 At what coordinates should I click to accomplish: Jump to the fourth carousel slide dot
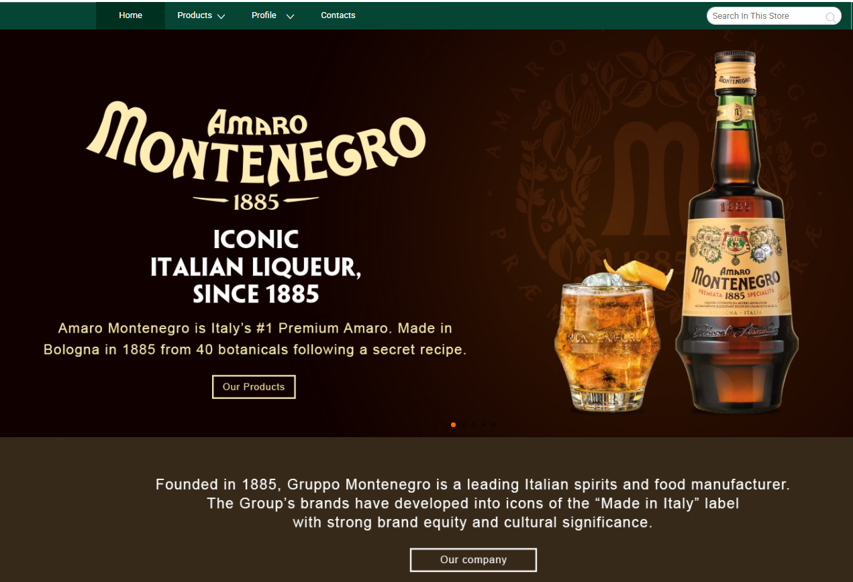click(x=483, y=424)
